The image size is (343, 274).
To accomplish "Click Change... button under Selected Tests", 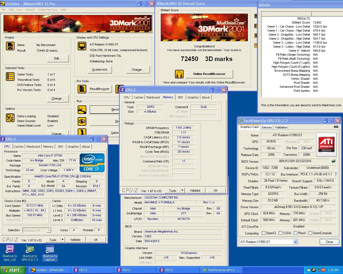I will tap(58, 98).
